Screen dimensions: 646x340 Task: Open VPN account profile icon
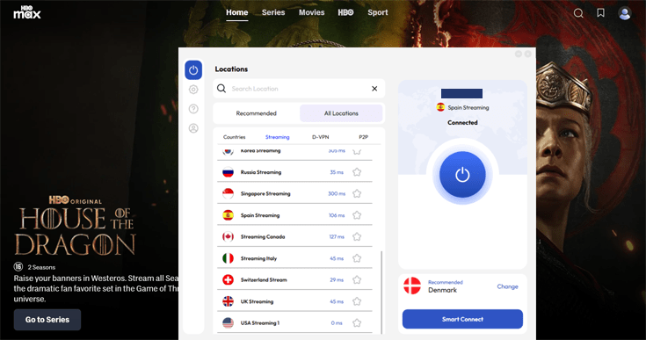(193, 128)
